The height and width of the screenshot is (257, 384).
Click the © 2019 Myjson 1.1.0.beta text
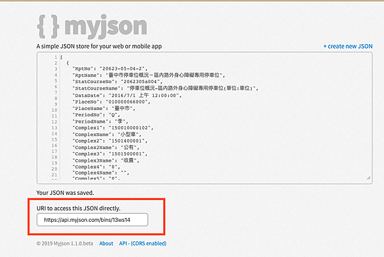65,244
